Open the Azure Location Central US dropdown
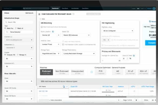 [51, 35]
